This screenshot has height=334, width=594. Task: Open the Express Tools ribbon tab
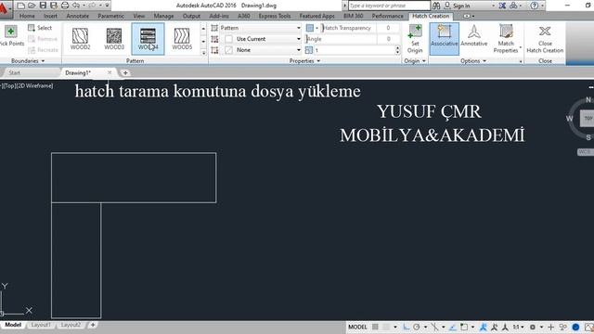tap(275, 16)
